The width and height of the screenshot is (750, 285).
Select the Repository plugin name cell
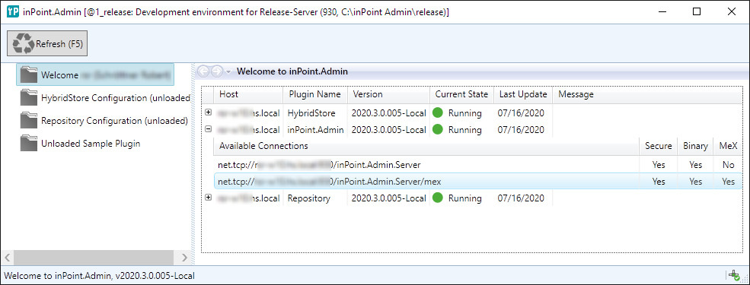click(x=309, y=198)
